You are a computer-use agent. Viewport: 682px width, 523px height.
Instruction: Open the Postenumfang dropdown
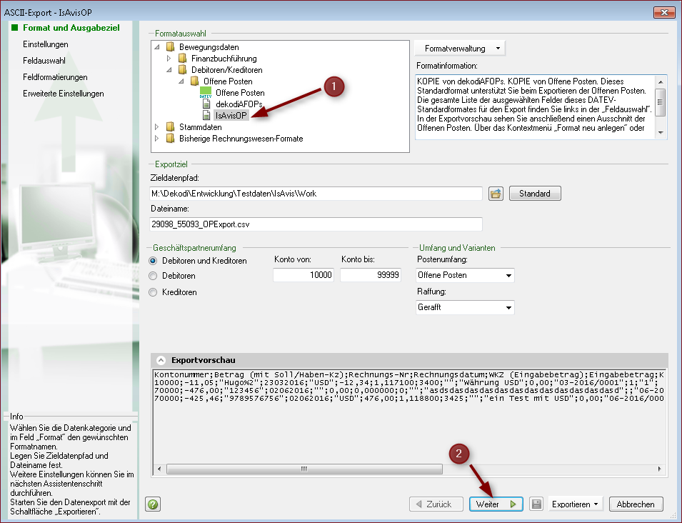click(508, 276)
